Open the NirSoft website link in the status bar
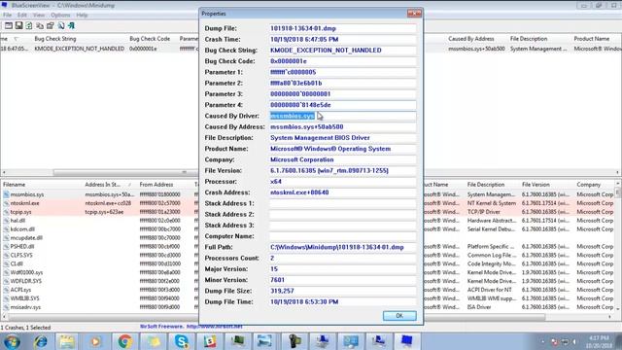The height and width of the screenshot is (350, 622). [x=214, y=327]
